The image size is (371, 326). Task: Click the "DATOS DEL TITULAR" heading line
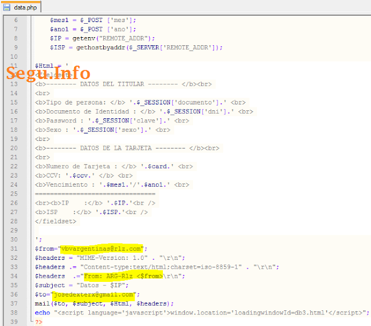(123, 84)
